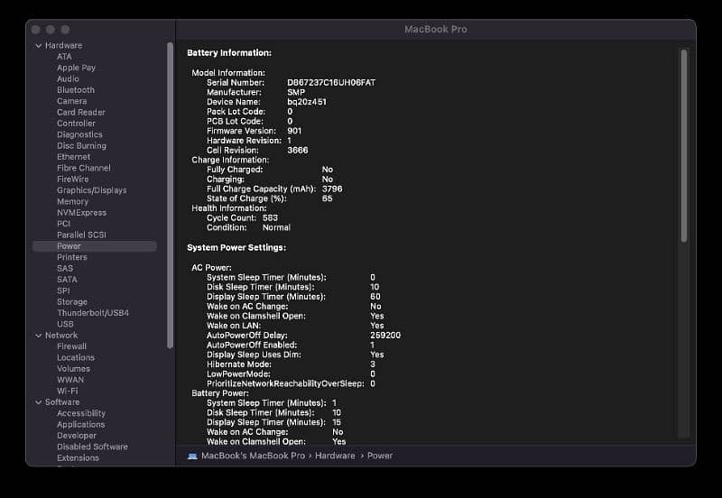Viewport: 722px width, 498px height.
Task: Select Thunderbolt/USB4 in sidebar
Action: 92,312
